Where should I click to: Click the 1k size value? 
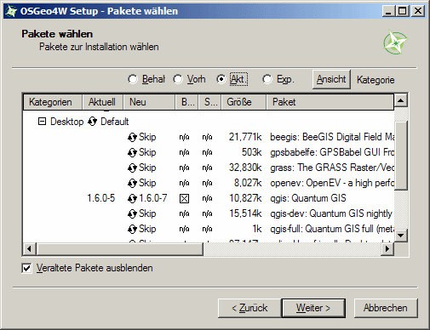click(257, 229)
